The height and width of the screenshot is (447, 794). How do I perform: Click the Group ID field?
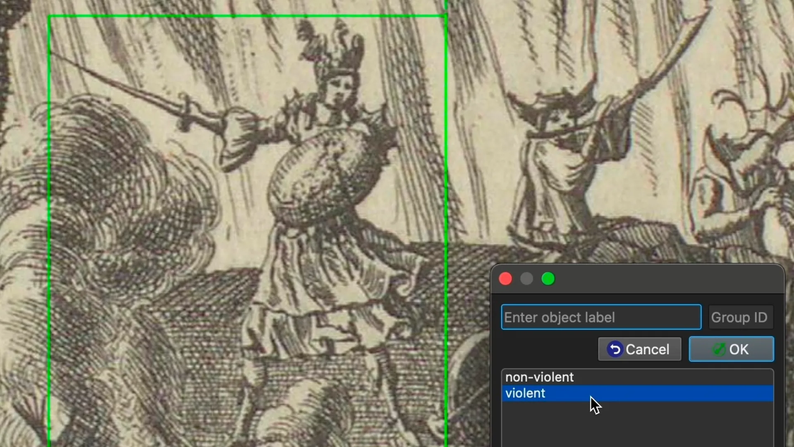740,317
